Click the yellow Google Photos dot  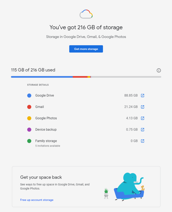point(29,118)
